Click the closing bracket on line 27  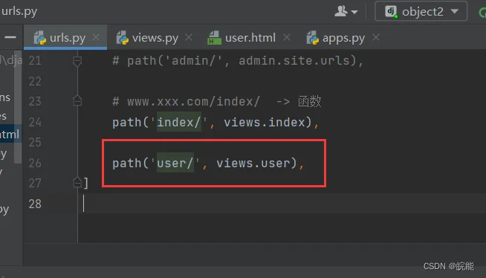(x=86, y=183)
